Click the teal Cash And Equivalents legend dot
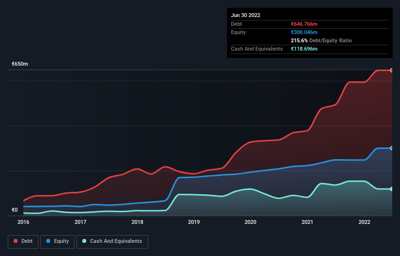This screenshot has height=256, width=400. pos(84,241)
